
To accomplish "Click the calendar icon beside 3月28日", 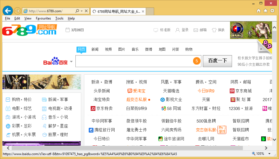I will point(68,30).
